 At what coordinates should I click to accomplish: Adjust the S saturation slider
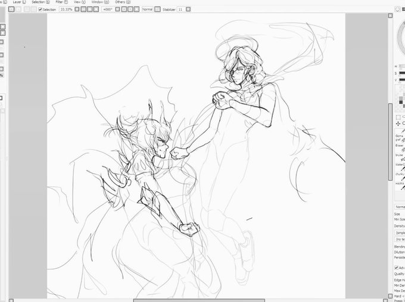coord(402,73)
